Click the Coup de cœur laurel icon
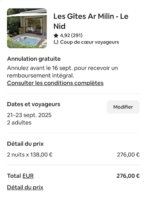 coord(56,42)
